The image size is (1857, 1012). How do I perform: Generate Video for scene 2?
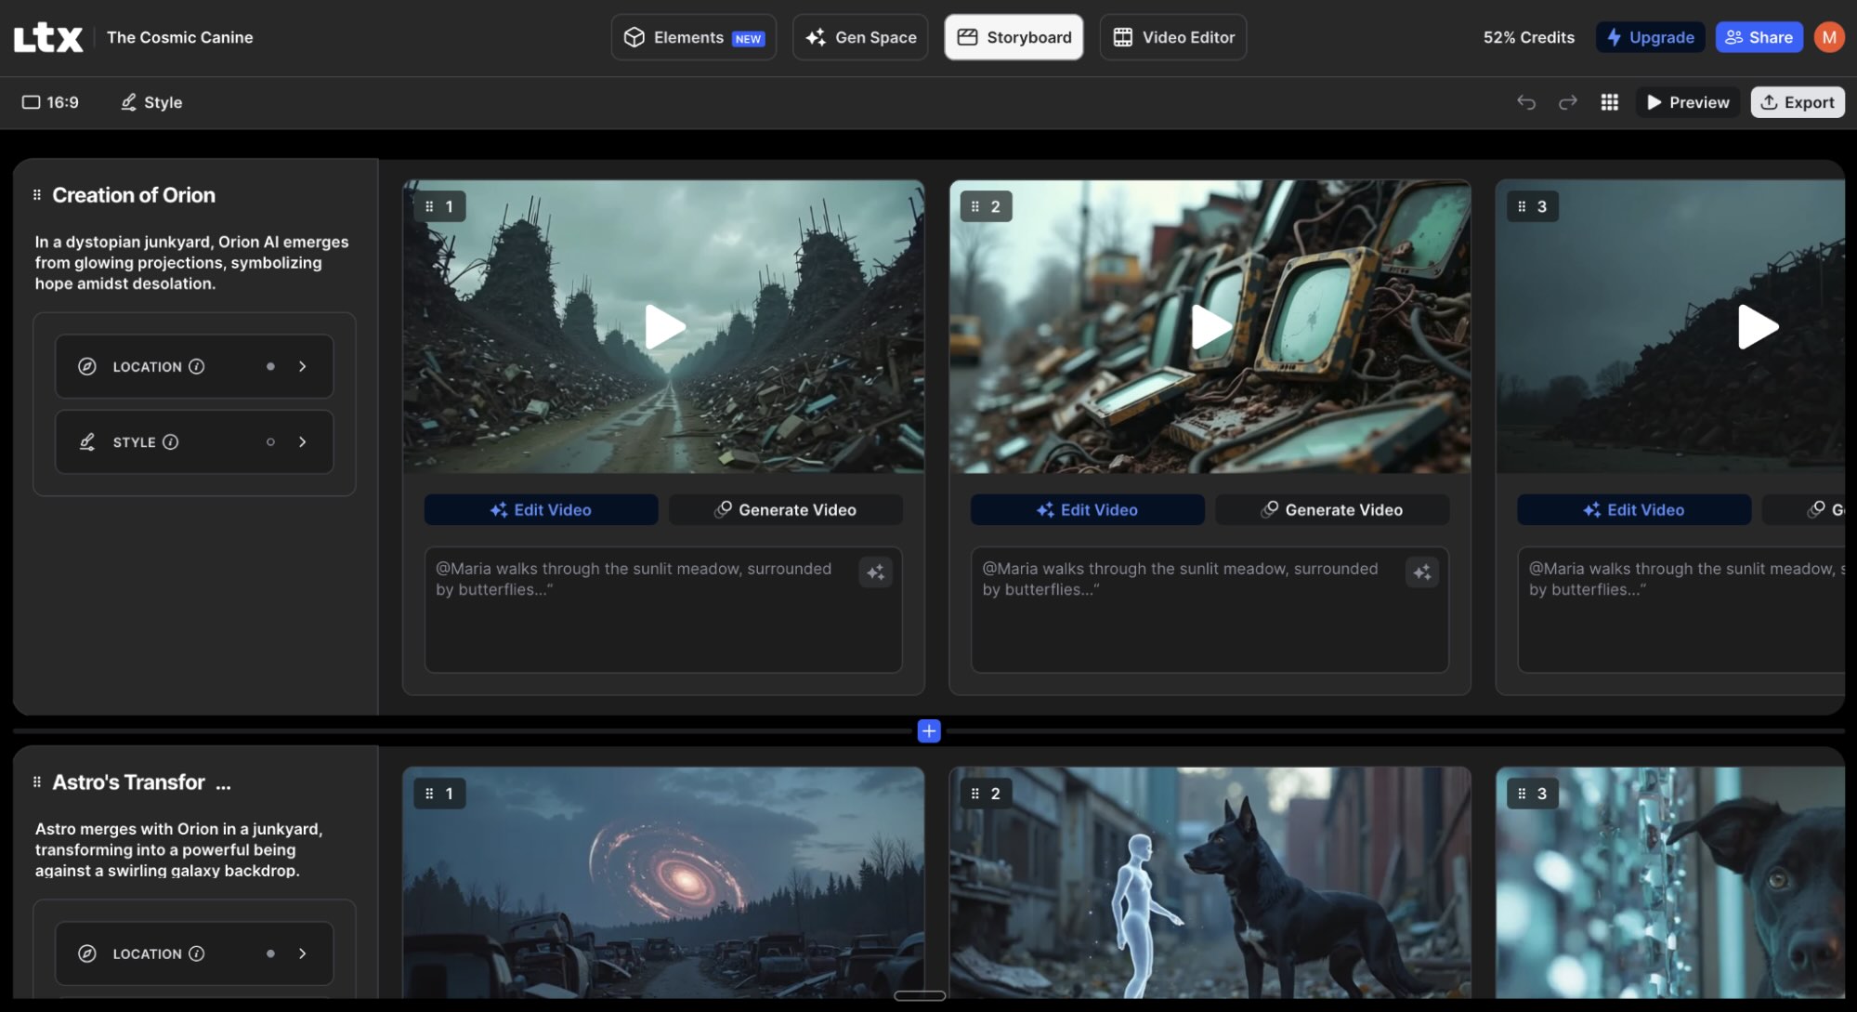(x=1332, y=509)
